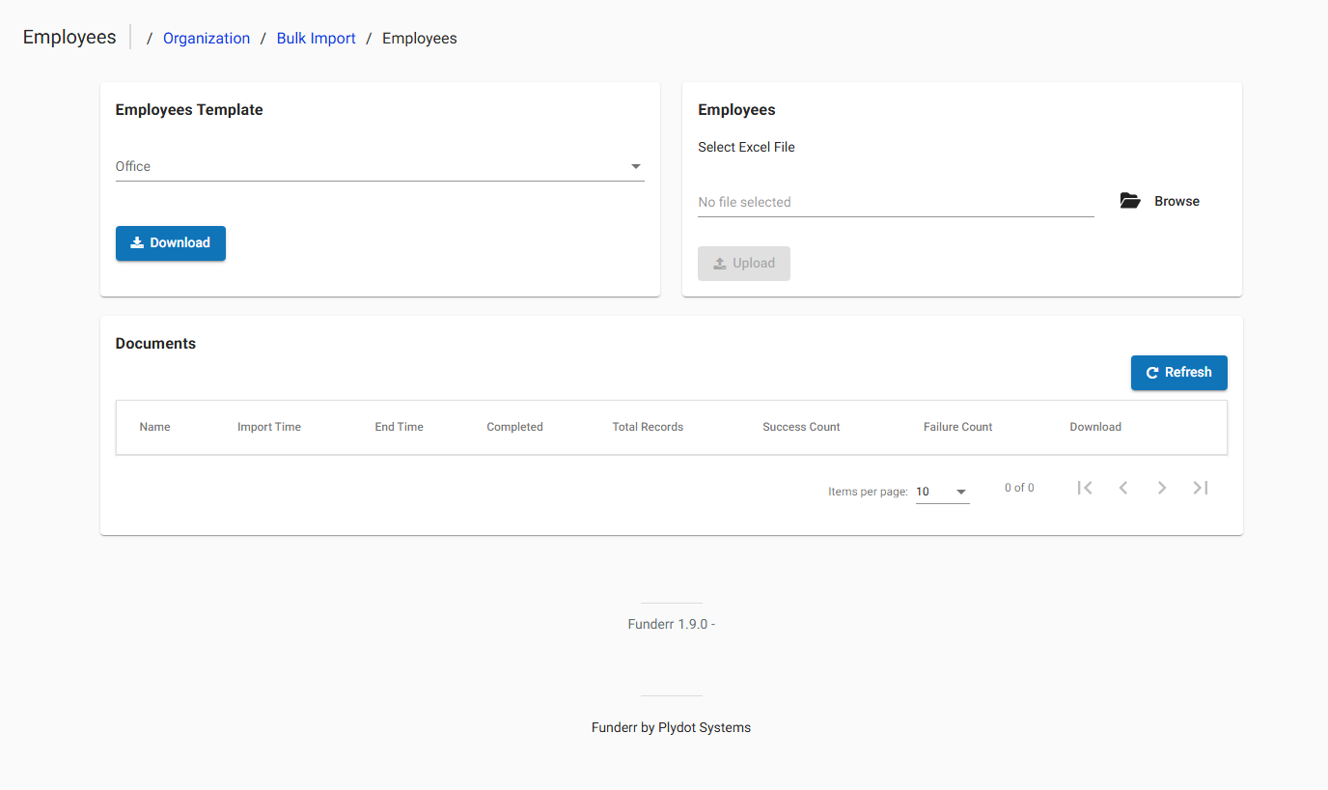Refresh the Documents list
This screenshot has height=790, width=1328.
pyautogui.click(x=1178, y=372)
